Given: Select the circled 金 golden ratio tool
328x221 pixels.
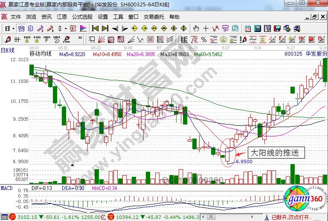Looking at the screenshot, I should [224, 40].
